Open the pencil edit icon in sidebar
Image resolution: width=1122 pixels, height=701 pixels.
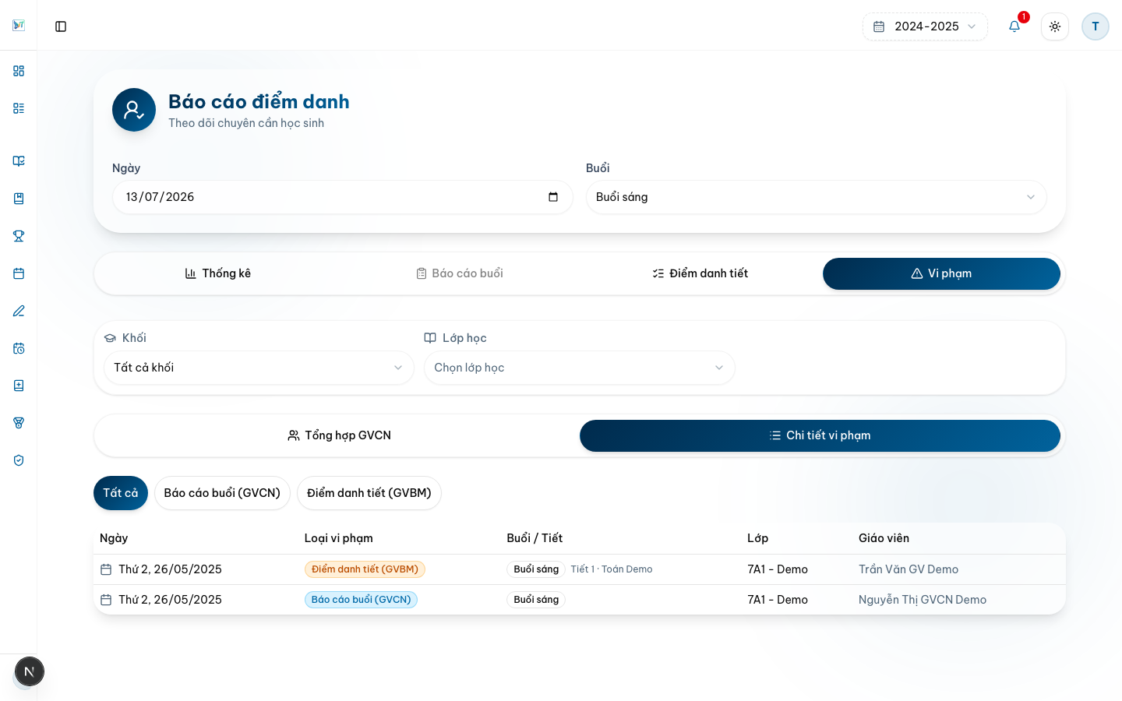19,311
